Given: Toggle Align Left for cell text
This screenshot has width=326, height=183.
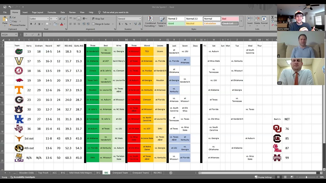Looking at the screenshot, I should pos(71,24).
